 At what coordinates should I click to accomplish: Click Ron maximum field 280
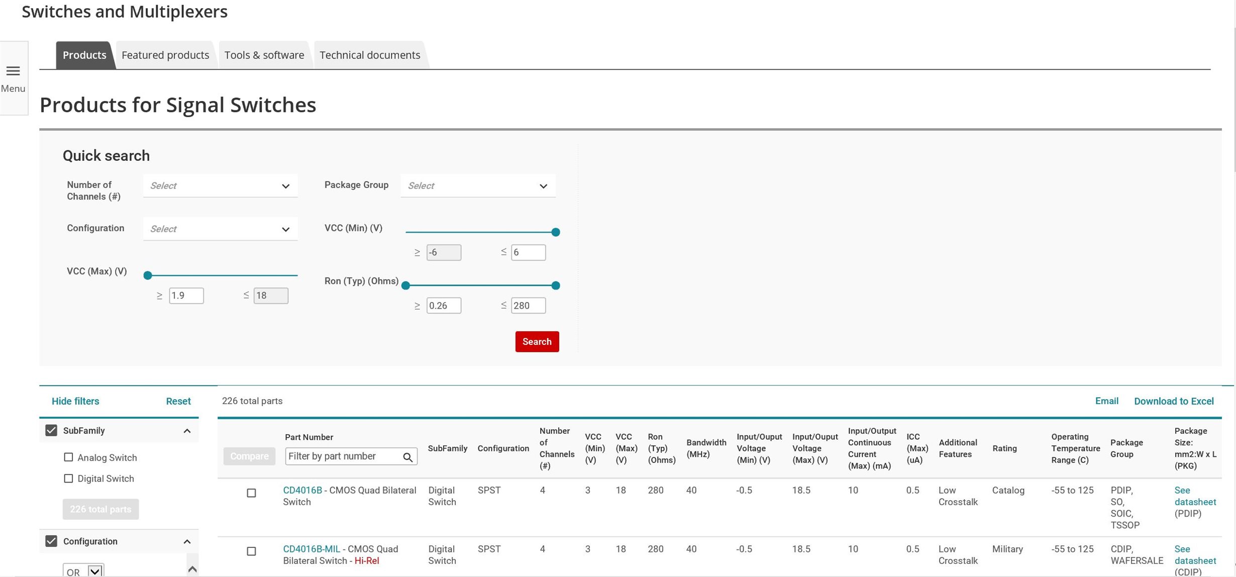pos(528,306)
